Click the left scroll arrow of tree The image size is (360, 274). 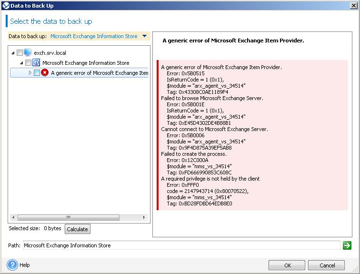[13, 217]
